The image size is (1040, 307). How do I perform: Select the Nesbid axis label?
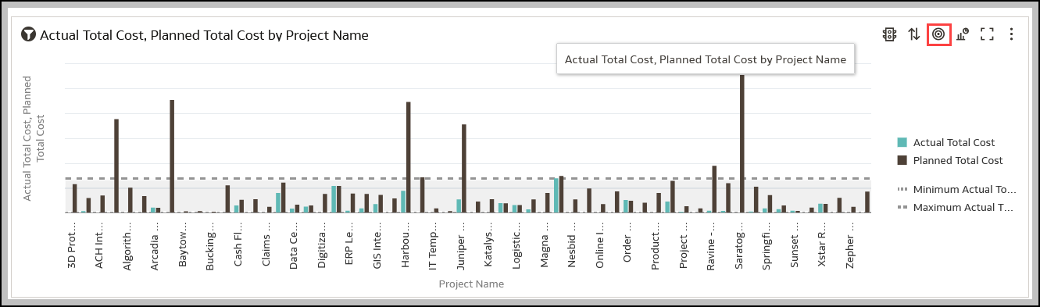click(x=572, y=245)
